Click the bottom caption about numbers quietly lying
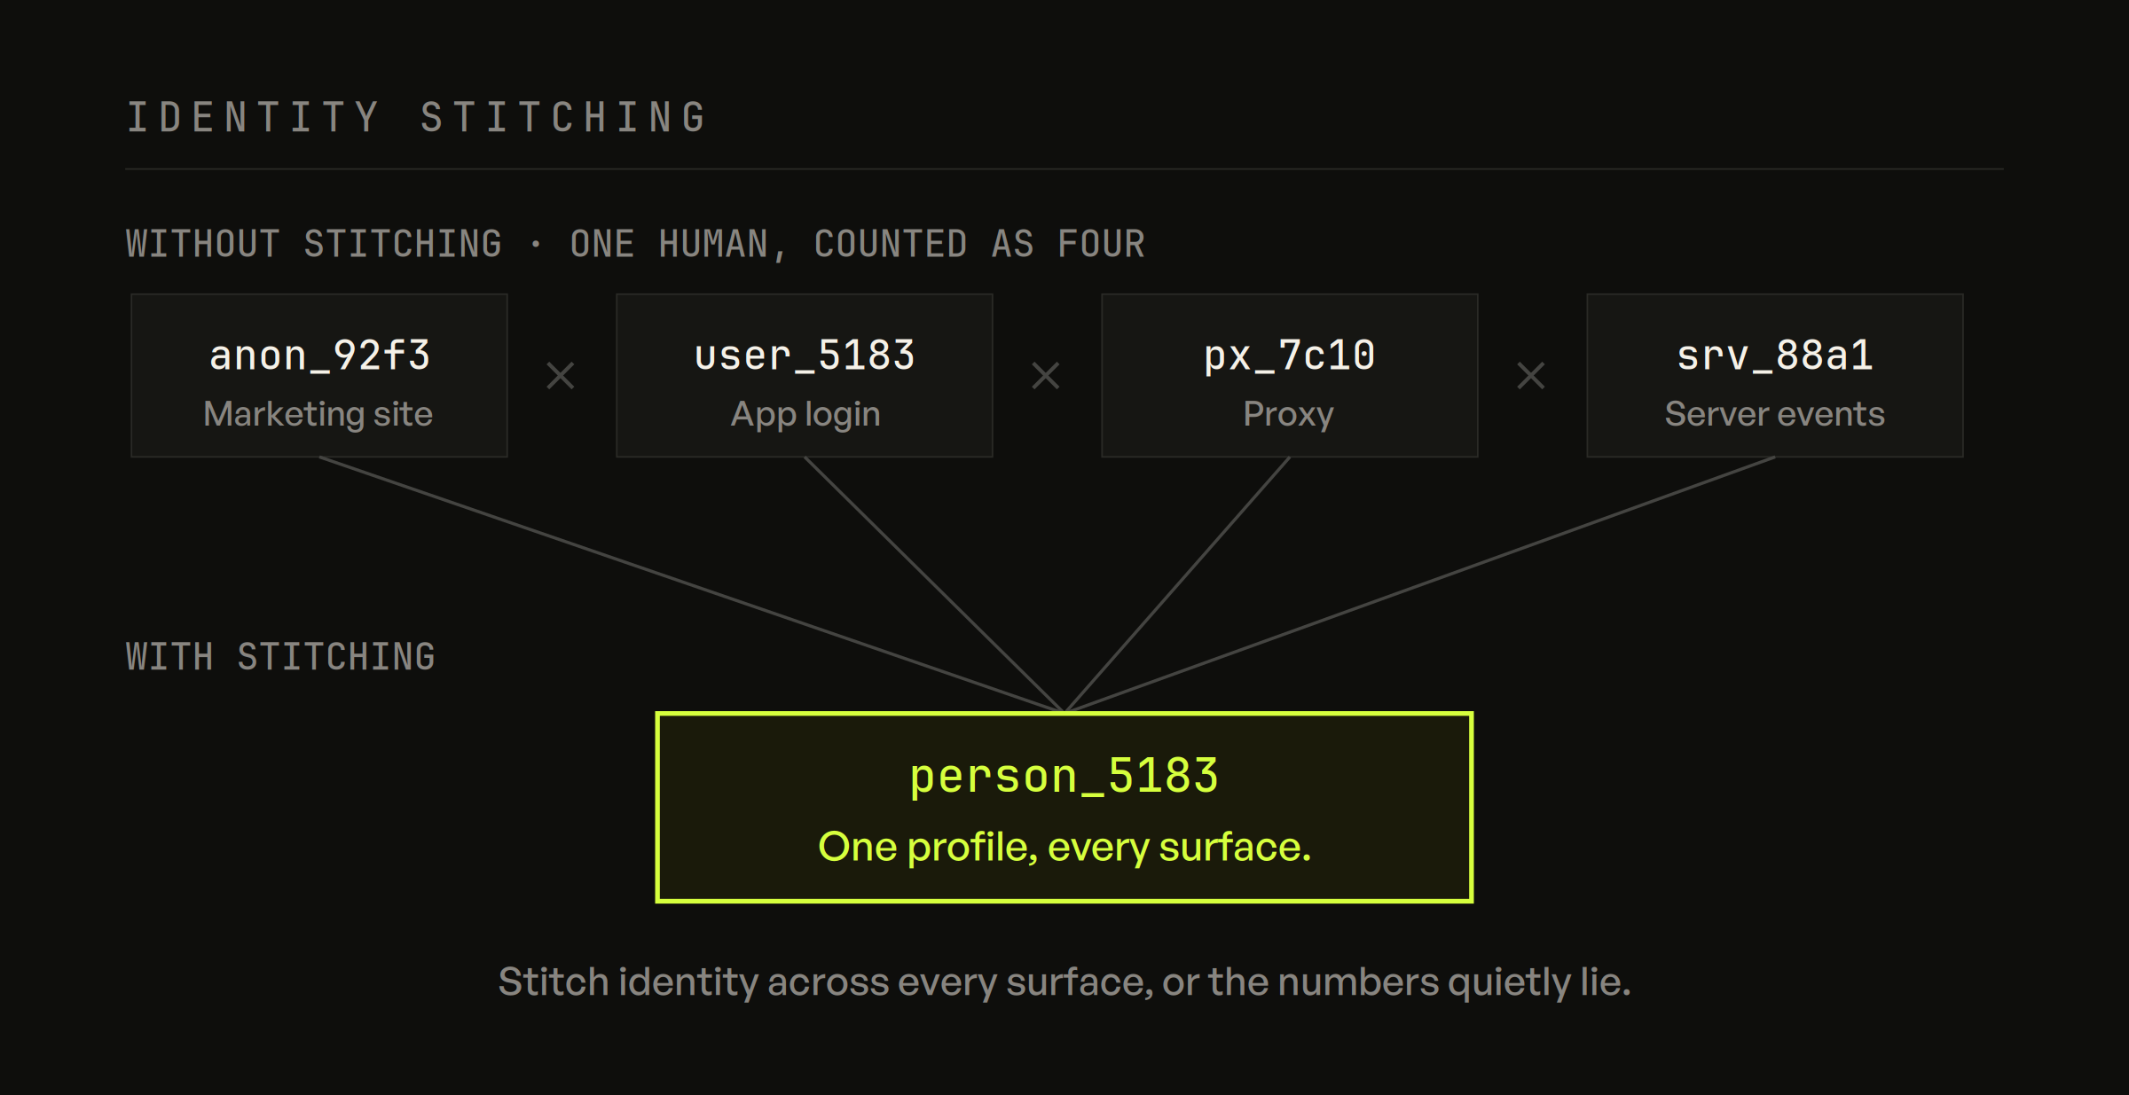The height and width of the screenshot is (1095, 2129). tap(1064, 982)
